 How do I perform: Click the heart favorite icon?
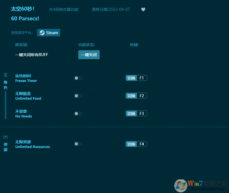[x=143, y=9]
